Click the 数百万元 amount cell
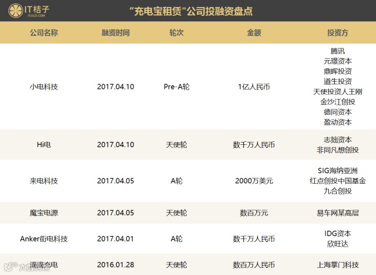The image size is (376, 275). [x=254, y=213]
